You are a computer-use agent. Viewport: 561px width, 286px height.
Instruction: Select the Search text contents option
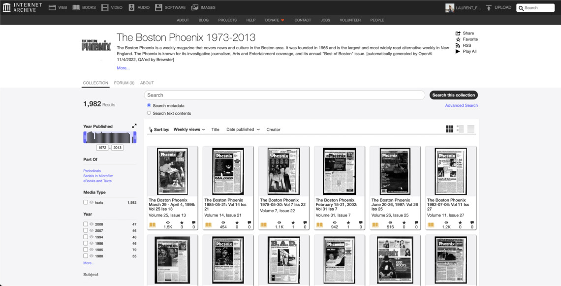149,113
